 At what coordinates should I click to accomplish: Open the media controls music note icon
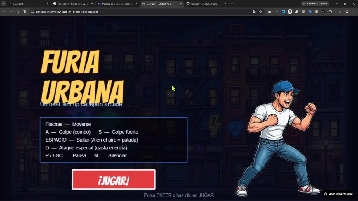click(340, 12)
